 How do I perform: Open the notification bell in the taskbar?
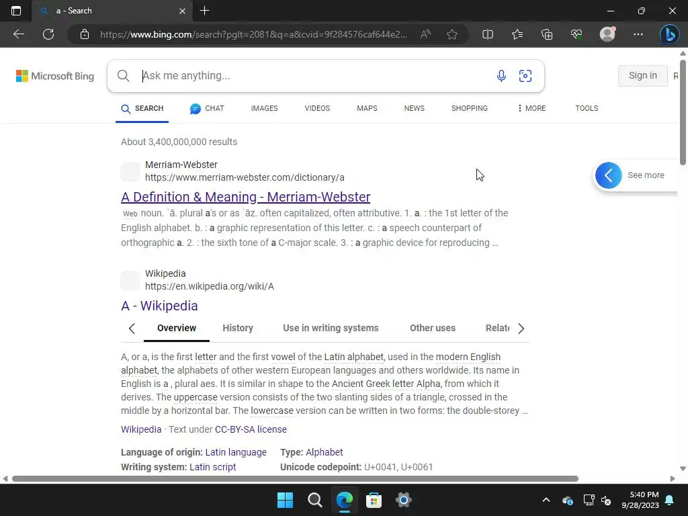coord(670,500)
